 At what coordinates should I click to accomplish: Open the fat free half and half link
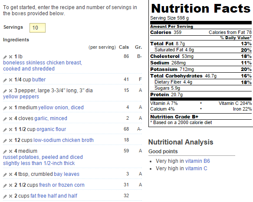(x=54, y=196)
